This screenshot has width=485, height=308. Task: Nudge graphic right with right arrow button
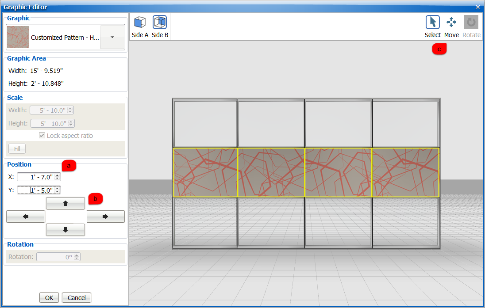(x=105, y=217)
